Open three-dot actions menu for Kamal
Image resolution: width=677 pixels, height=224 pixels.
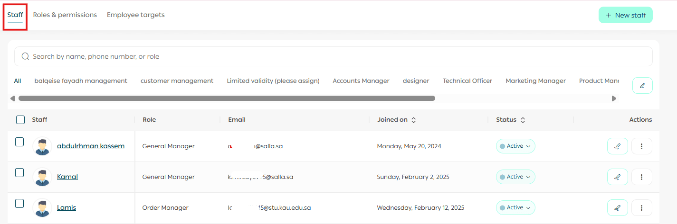click(x=641, y=177)
